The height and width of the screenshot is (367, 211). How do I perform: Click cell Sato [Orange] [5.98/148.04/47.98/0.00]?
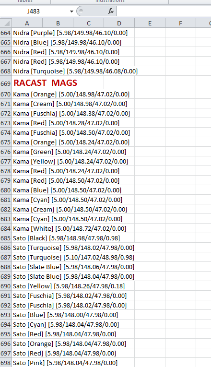(x=70, y=344)
